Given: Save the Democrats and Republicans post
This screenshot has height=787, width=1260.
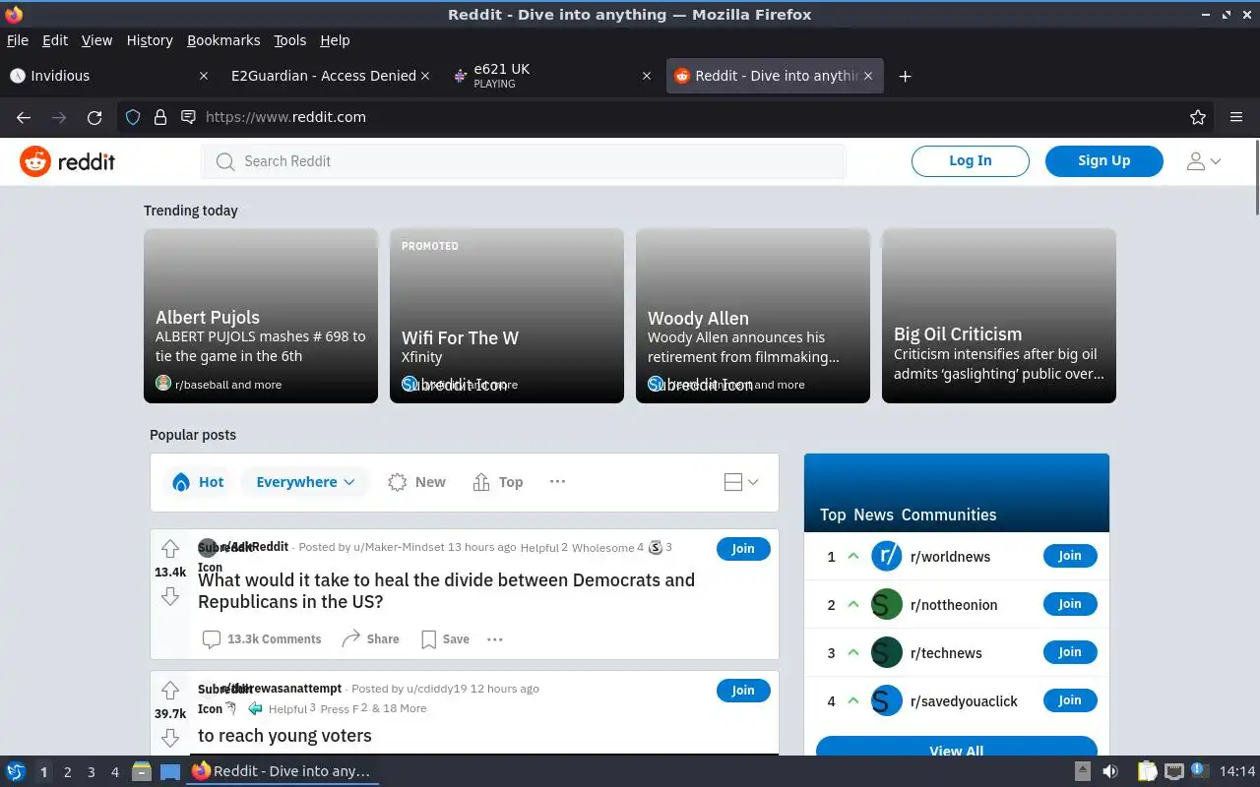Looking at the screenshot, I should pos(445,639).
